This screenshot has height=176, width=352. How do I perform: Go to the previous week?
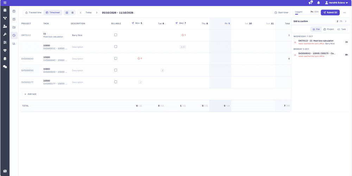point(81,13)
